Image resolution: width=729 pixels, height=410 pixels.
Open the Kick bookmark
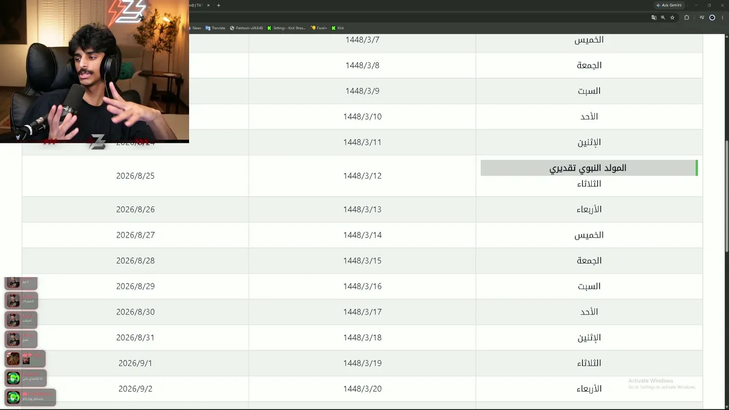tap(338, 28)
